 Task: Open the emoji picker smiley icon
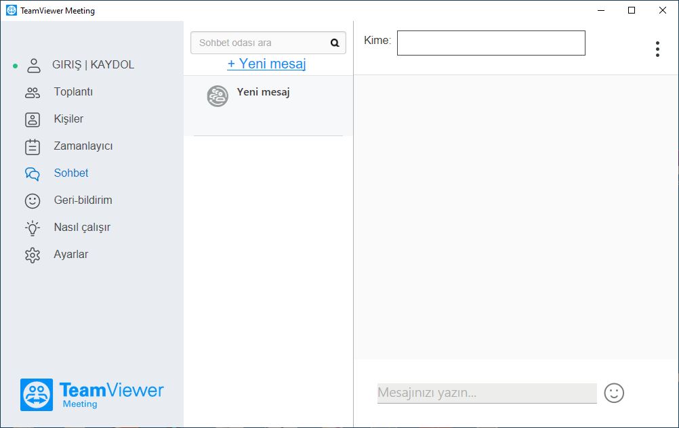click(614, 393)
